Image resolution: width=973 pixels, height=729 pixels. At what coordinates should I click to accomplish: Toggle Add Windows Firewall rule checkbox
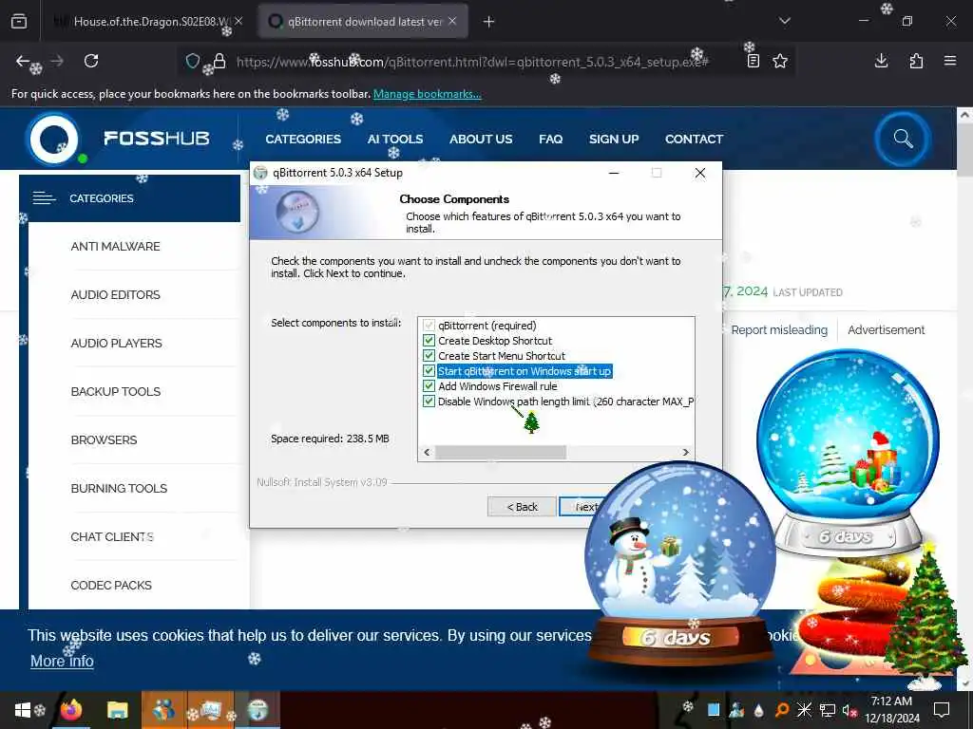[429, 386]
